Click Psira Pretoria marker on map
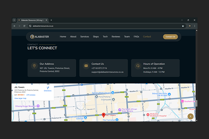209x139 pixels. pyautogui.click(x=96, y=97)
